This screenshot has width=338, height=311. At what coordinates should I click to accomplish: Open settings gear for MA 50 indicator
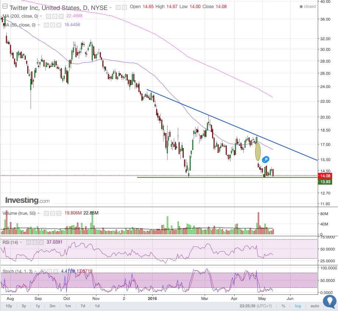click(53, 25)
